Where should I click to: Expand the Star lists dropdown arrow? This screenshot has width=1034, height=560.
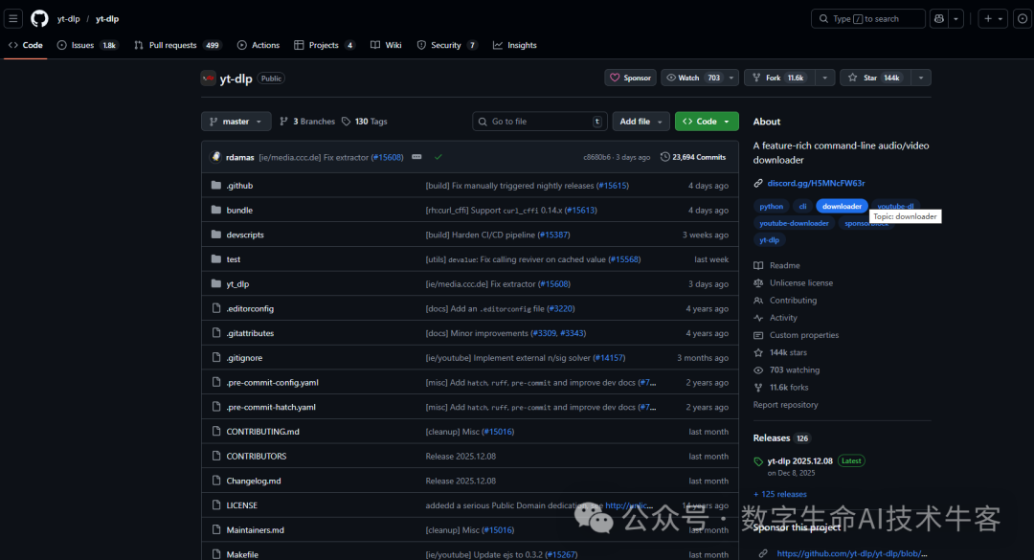click(x=921, y=78)
